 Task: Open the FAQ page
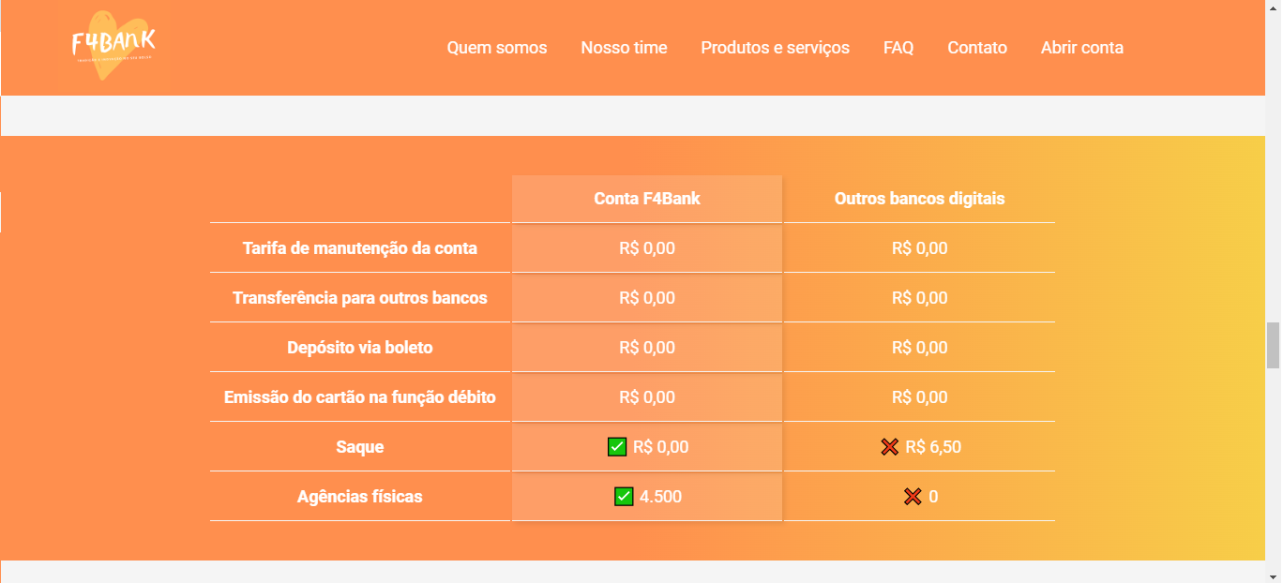(898, 47)
